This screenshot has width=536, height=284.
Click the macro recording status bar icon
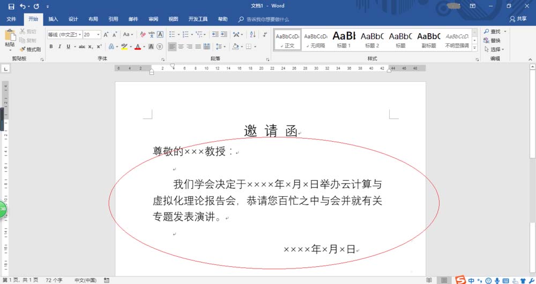pyautogui.click(x=107, y=280)
